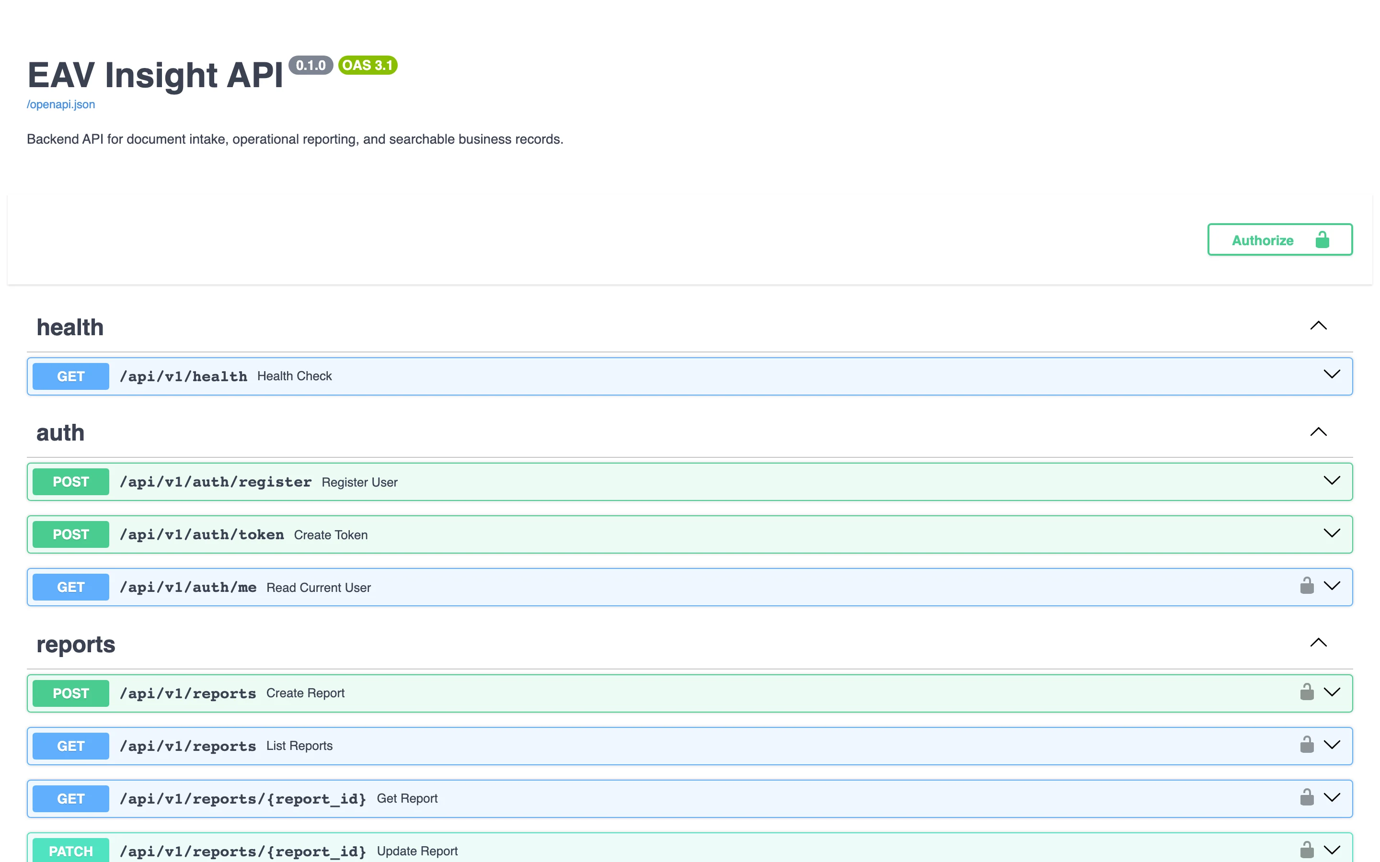Click the health section heading
This screenshot has height=862, width=1380.
70,327
